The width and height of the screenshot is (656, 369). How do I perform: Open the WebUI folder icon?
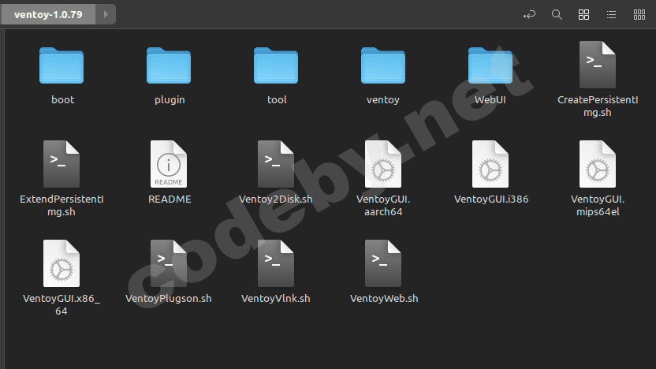(490, 65)
